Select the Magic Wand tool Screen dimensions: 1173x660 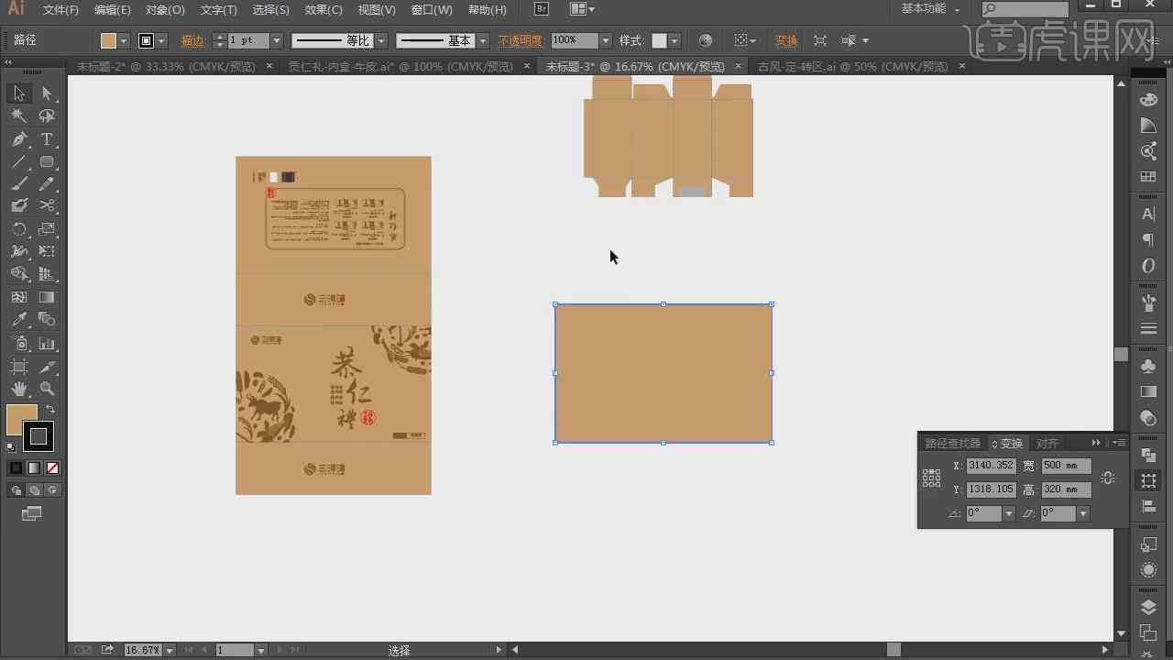[x=18, y=116]
